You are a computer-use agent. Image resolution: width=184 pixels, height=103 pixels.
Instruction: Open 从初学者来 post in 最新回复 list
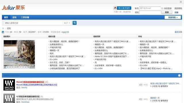tap(108, 66)
